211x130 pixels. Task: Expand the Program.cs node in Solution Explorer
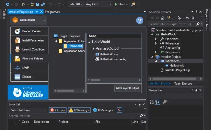pyautogui.click(x=156, y=52)
